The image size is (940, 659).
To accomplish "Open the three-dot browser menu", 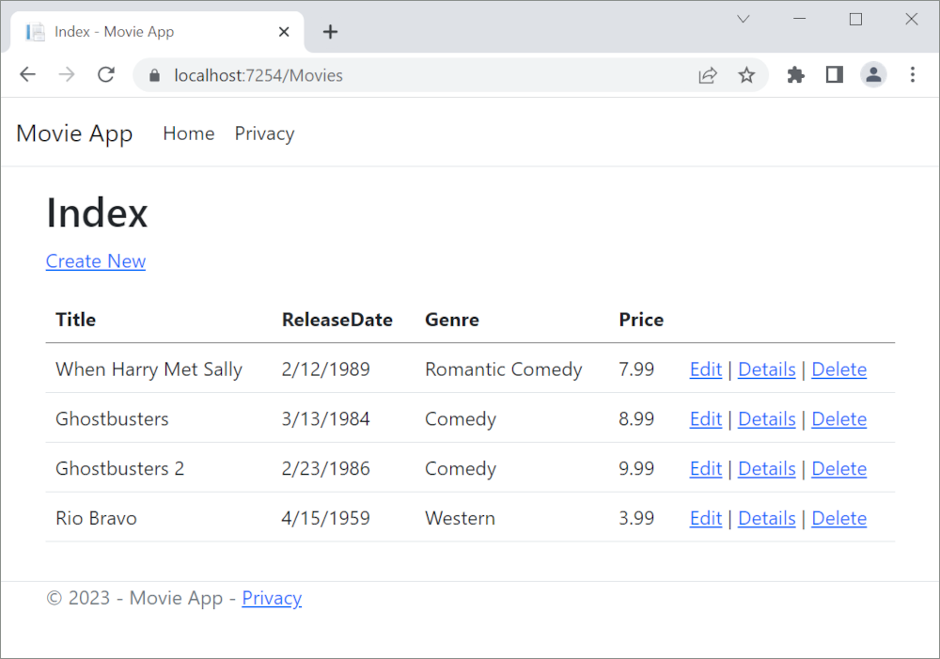I will [x=913, y=74].
